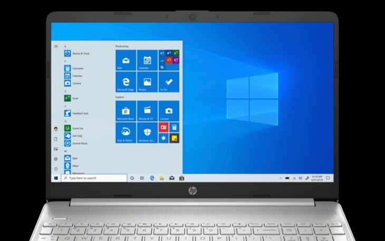Open the Action Center notification icon
Image resolution: width=385 pixels, height=241 pixels.
pyautogui.click(x=328, y=178)
